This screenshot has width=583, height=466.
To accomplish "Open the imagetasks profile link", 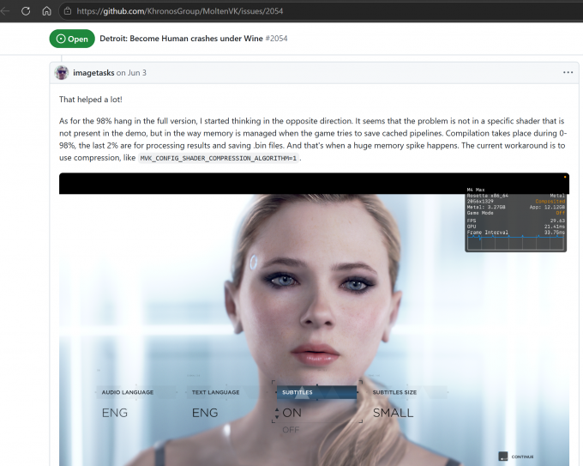I will 93,73.
